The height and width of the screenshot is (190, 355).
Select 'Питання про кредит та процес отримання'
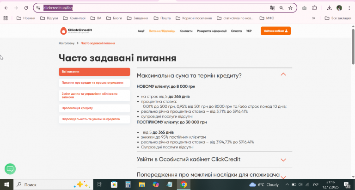[94, 83]
